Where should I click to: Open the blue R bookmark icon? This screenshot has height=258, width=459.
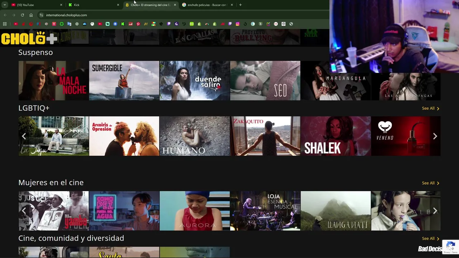pyautogui.click(x=115, y=24)
